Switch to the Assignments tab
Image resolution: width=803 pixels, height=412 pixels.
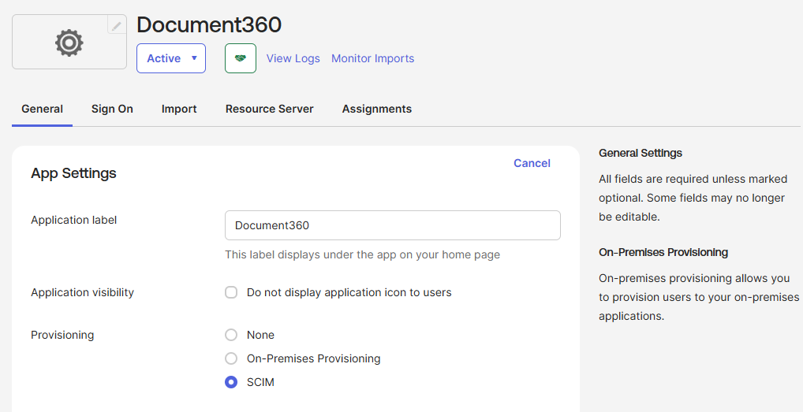tap(377, 109)
